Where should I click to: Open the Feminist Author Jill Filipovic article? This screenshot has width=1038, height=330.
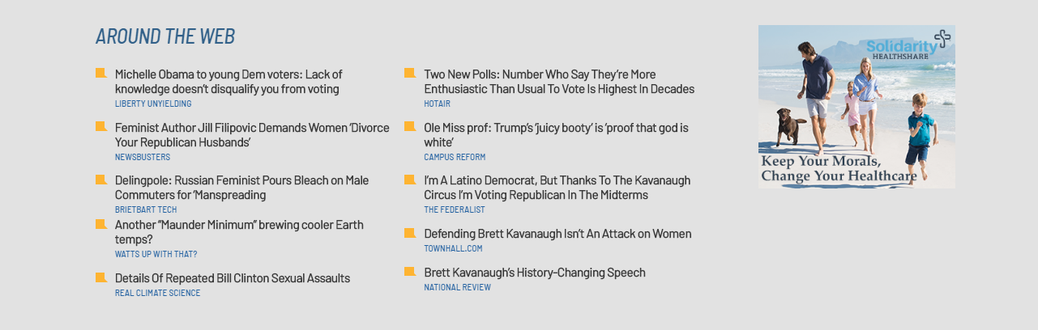pos(252,135)
